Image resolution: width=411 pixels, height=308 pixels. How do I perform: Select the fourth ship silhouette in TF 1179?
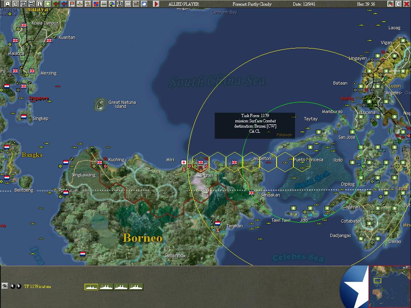[x=136, y=287]
